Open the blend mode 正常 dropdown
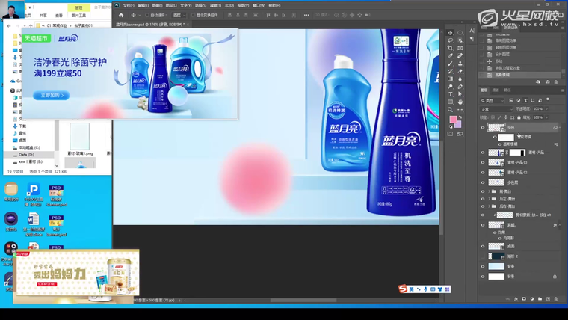568x320 pixels. pyautogui.click(x=497, y=109)
